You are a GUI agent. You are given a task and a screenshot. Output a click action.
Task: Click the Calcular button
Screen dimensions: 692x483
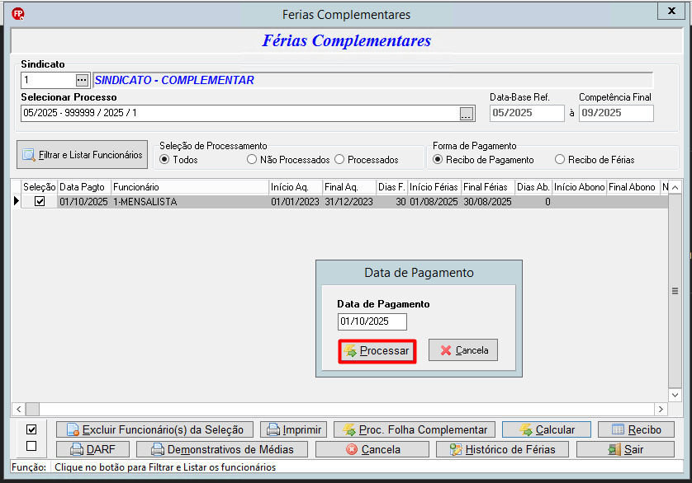547,429
